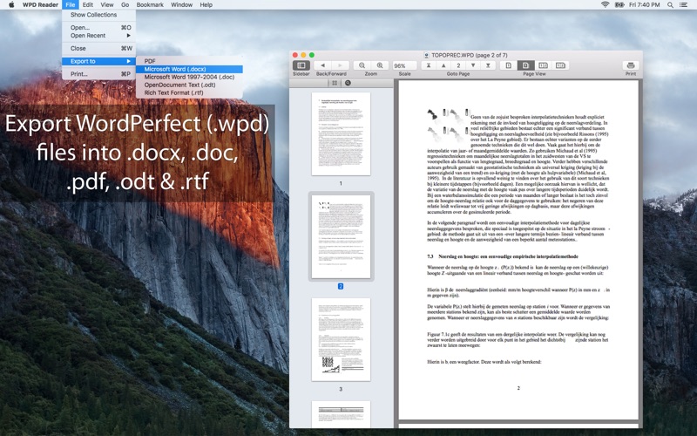
Task: Select single page view mode
Action: 509,65
